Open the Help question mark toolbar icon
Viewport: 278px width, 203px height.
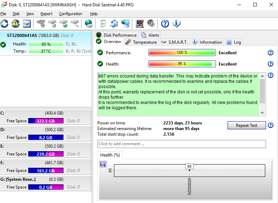pos(165,24)
